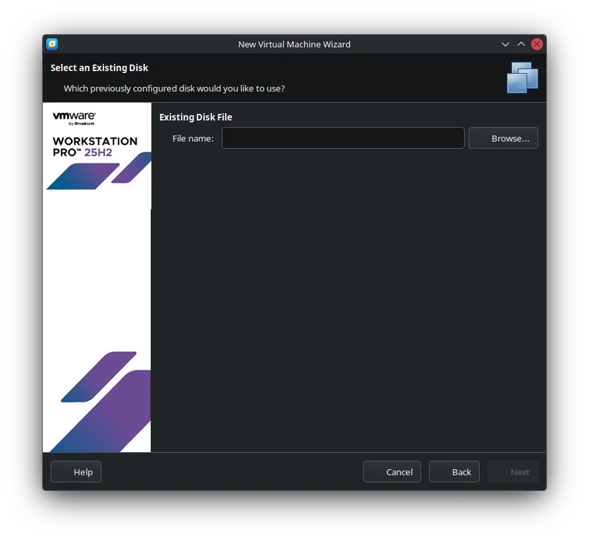Go Back to the previous wizard step
The image size is (589, 541).
(454, 472)
